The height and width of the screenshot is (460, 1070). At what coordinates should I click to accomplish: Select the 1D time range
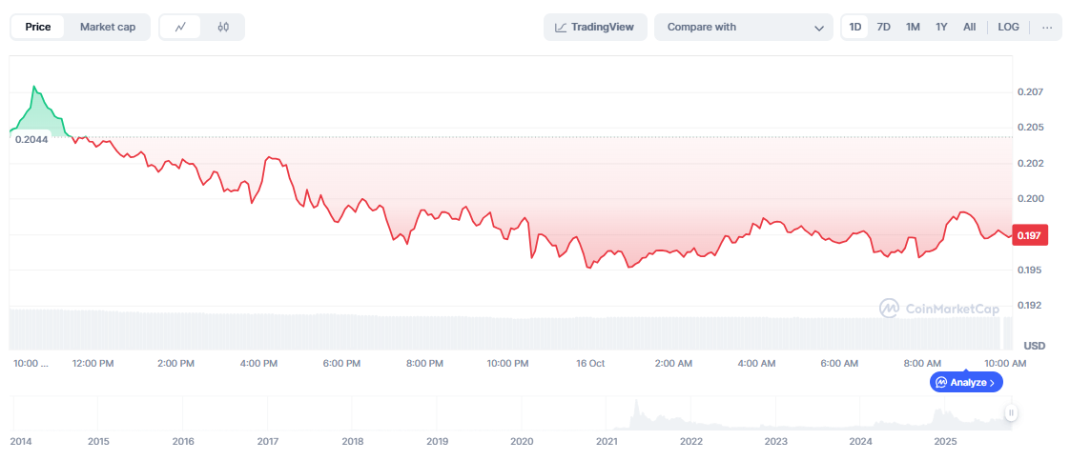click(855, 28)
